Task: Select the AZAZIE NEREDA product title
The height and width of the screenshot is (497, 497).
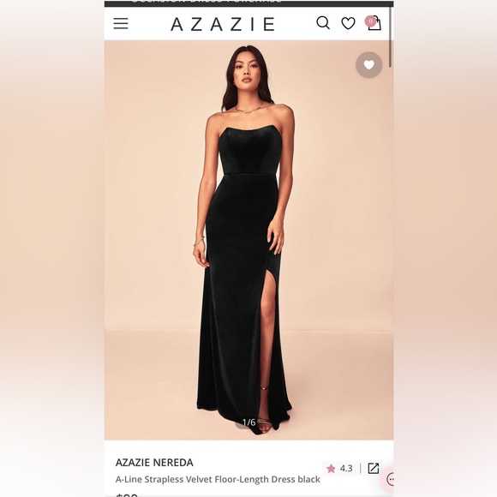Action: point(154,463)
